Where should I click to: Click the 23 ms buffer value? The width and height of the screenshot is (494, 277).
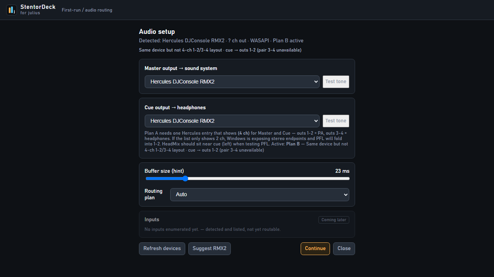(x=342, y=171)
